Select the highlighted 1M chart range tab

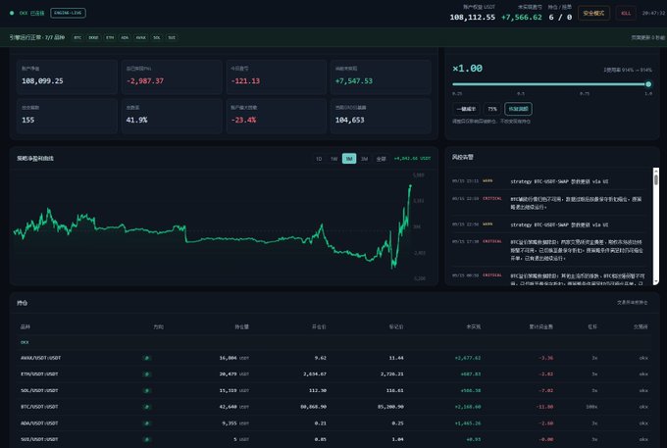click(x=349, y=159)
